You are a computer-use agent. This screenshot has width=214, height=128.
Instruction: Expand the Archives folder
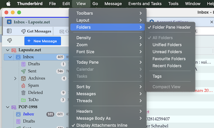pos(15,78)
